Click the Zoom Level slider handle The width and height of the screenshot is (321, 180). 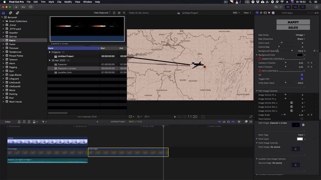[282, 42]
